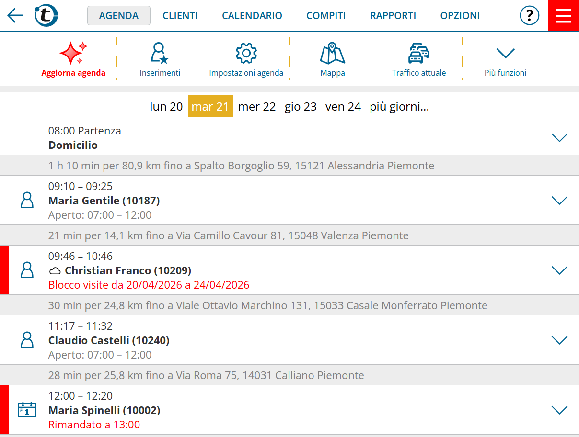The height and width of the screenshot is (437, 579).
Task: Click Aperto hours under Maria Gentile
Action: (100, 215)
